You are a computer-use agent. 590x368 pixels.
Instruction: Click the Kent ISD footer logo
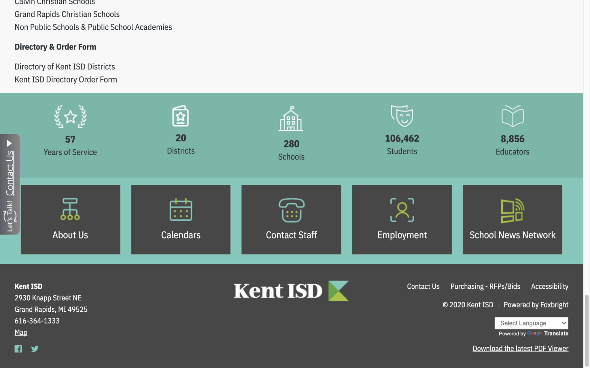(291, 291)
